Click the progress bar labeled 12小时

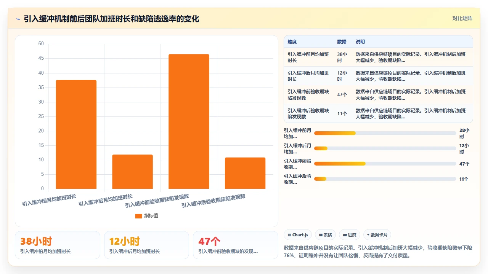[385, 148]
